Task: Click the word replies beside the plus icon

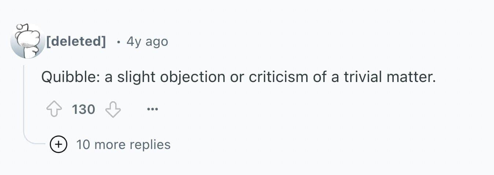Action: pyautogui.click(x=151, y=145)
